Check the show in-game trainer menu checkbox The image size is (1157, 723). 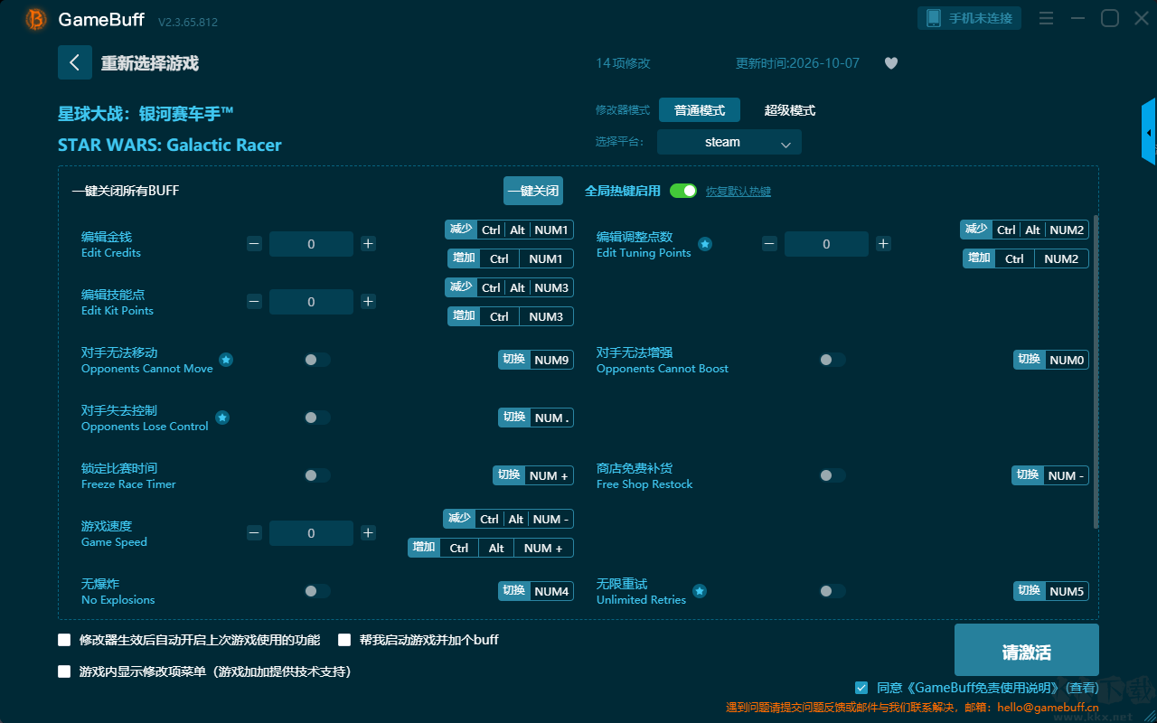point(64,671)
